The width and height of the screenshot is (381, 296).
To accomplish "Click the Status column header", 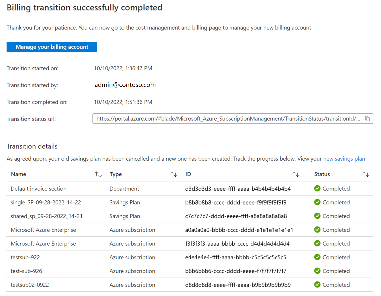I will [322, 174].
